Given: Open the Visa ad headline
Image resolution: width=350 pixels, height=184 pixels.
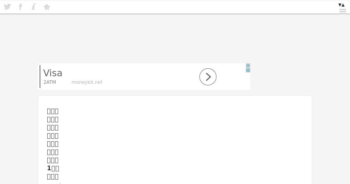Looking at the screenshot, I should point(53,73).
